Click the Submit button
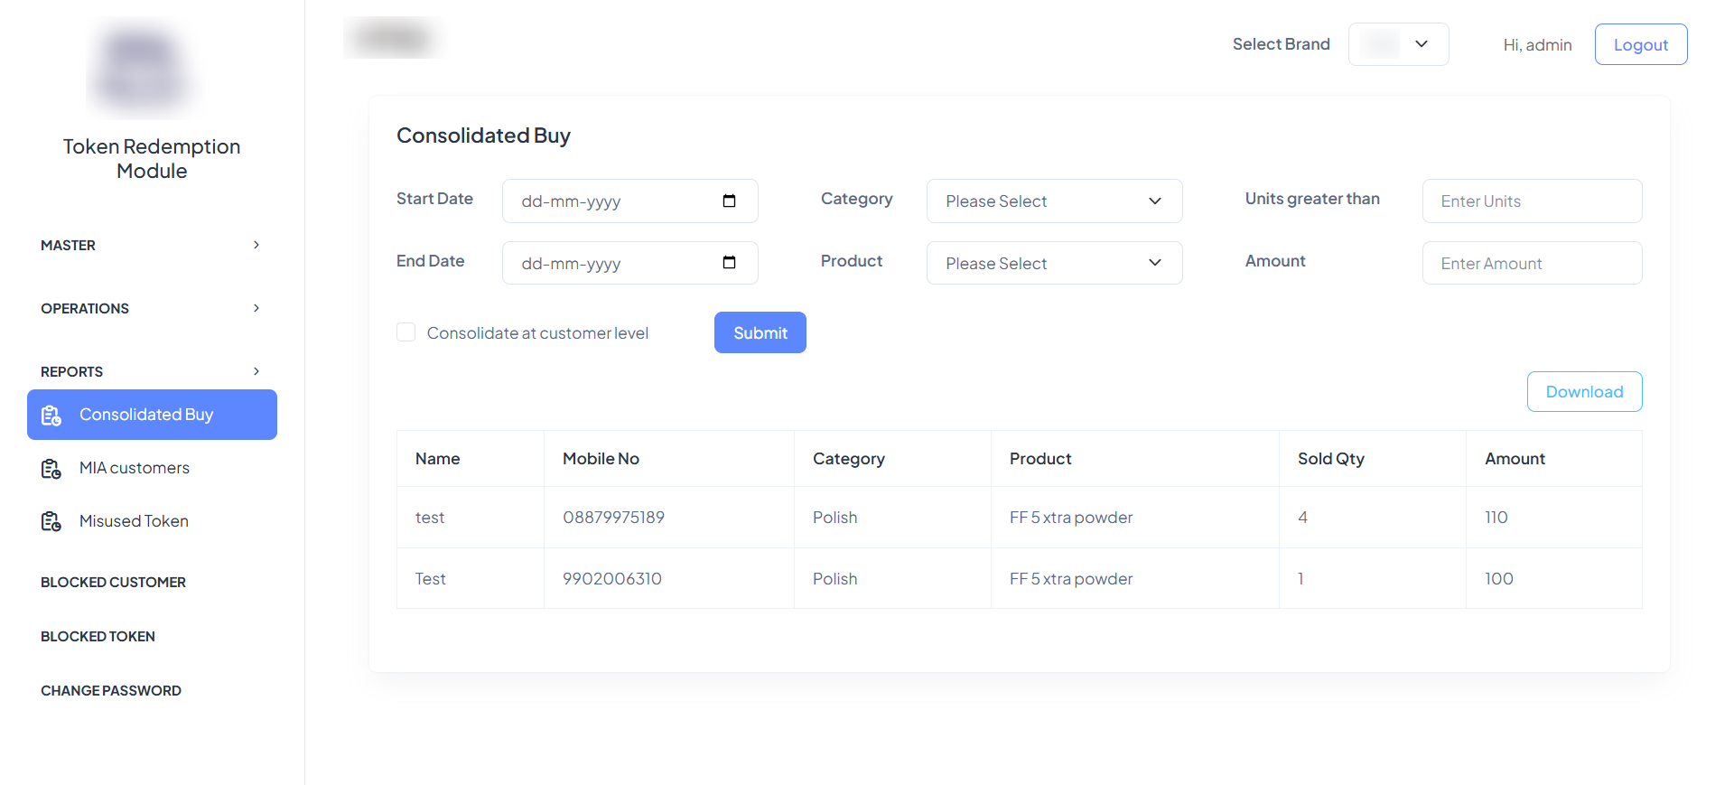1734x785 pixels. click(x=760, y=332)
